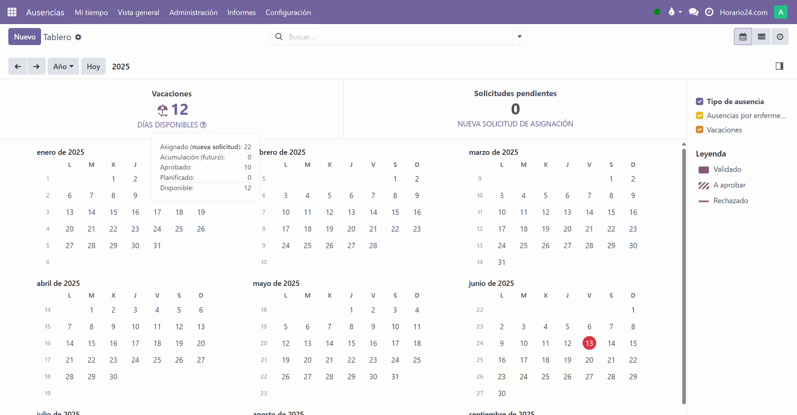Click the Tablero settings gear icon
Image resolution: width=797 pixels, height=415 pixels.
pyautogui.click(x=78, y=37)
